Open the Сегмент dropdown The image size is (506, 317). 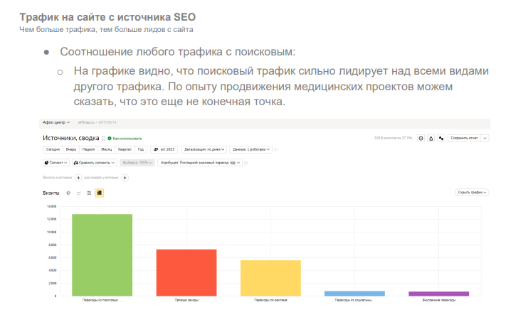[56, 163]
